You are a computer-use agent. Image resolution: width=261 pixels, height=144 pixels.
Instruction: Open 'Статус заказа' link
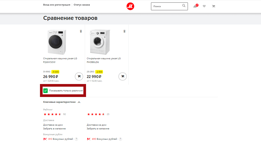point(82,5)
